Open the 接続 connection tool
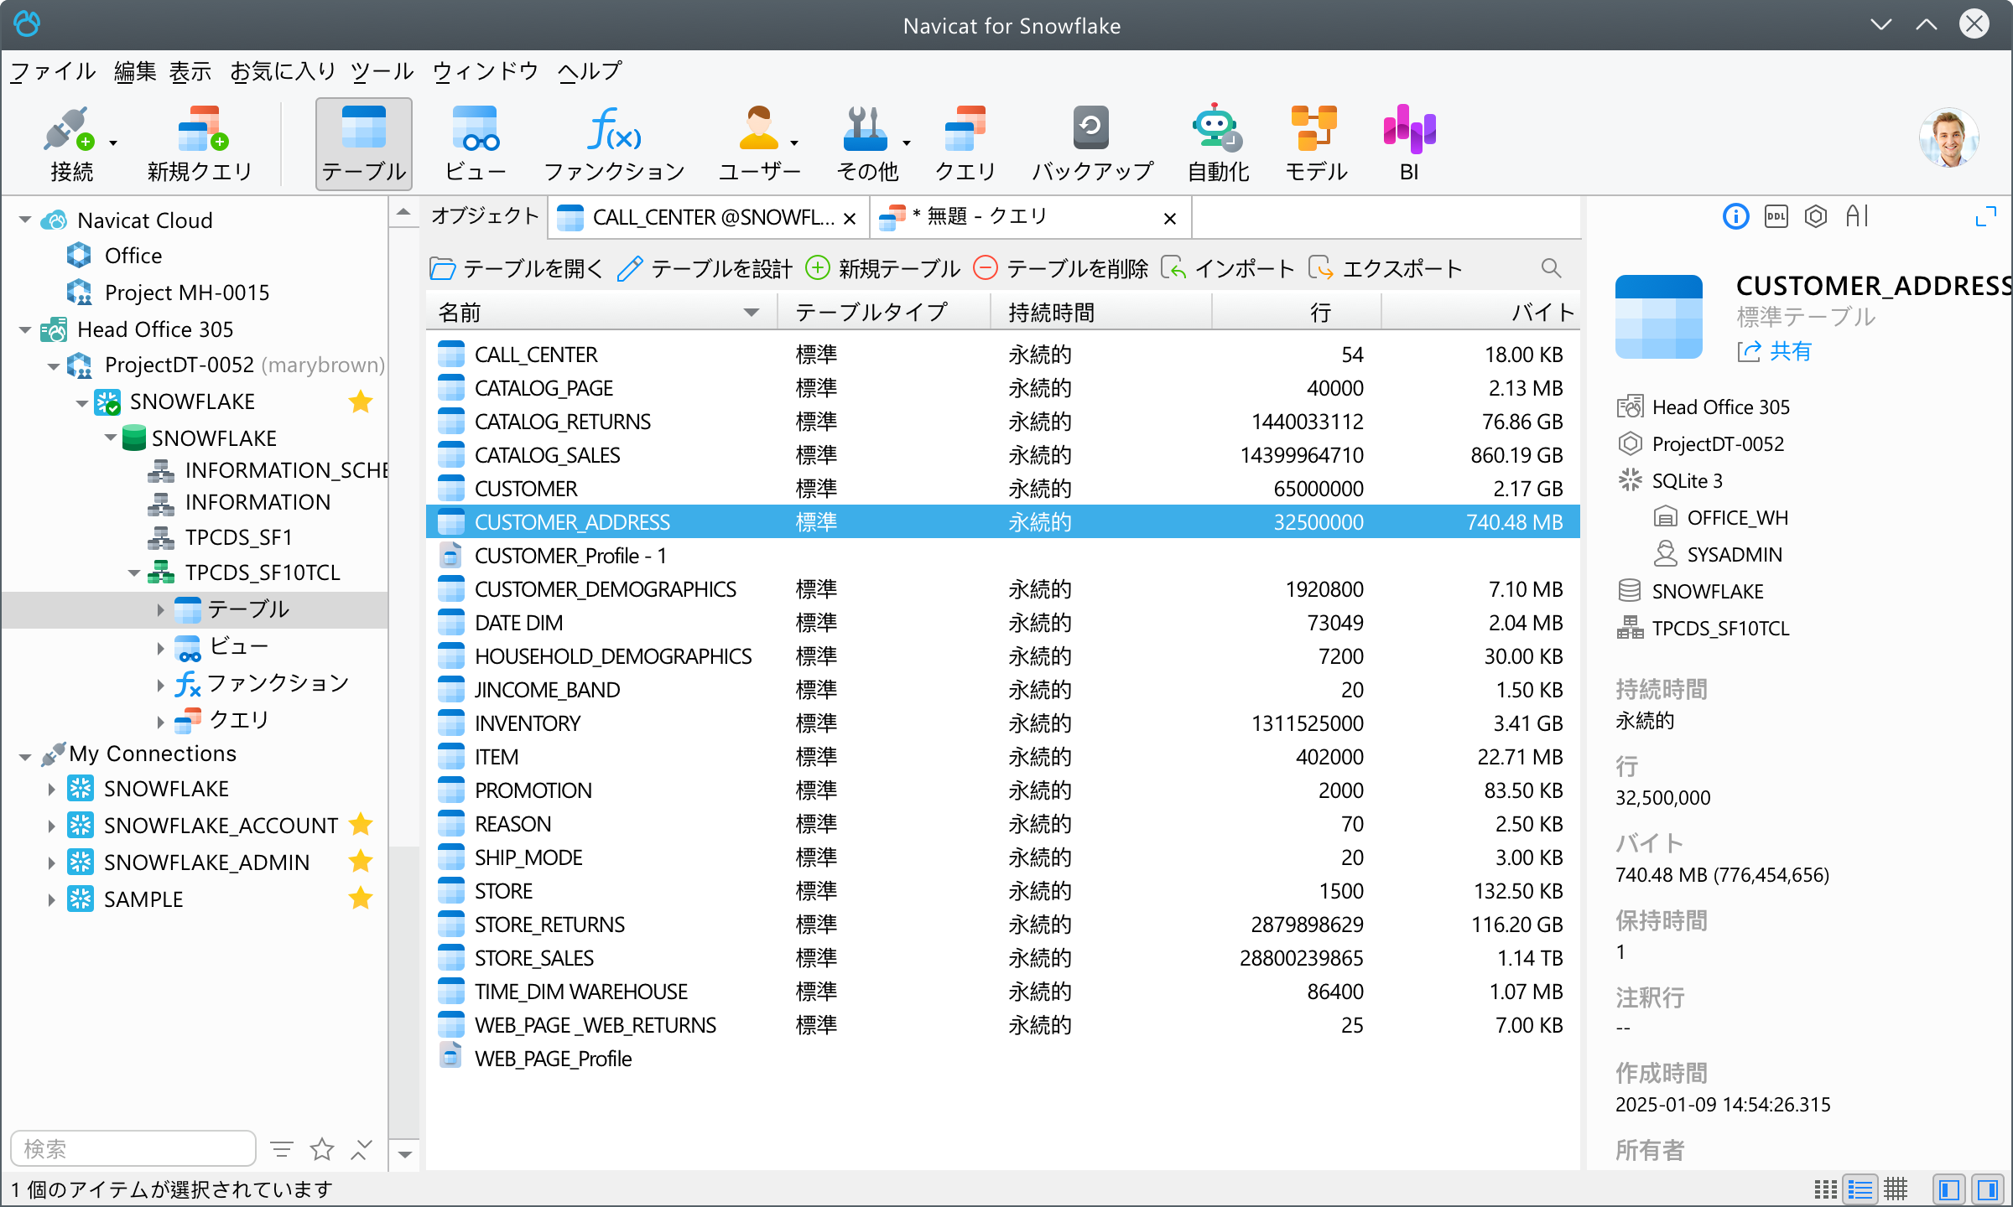2013x1207 pixels. click(70, 144)
